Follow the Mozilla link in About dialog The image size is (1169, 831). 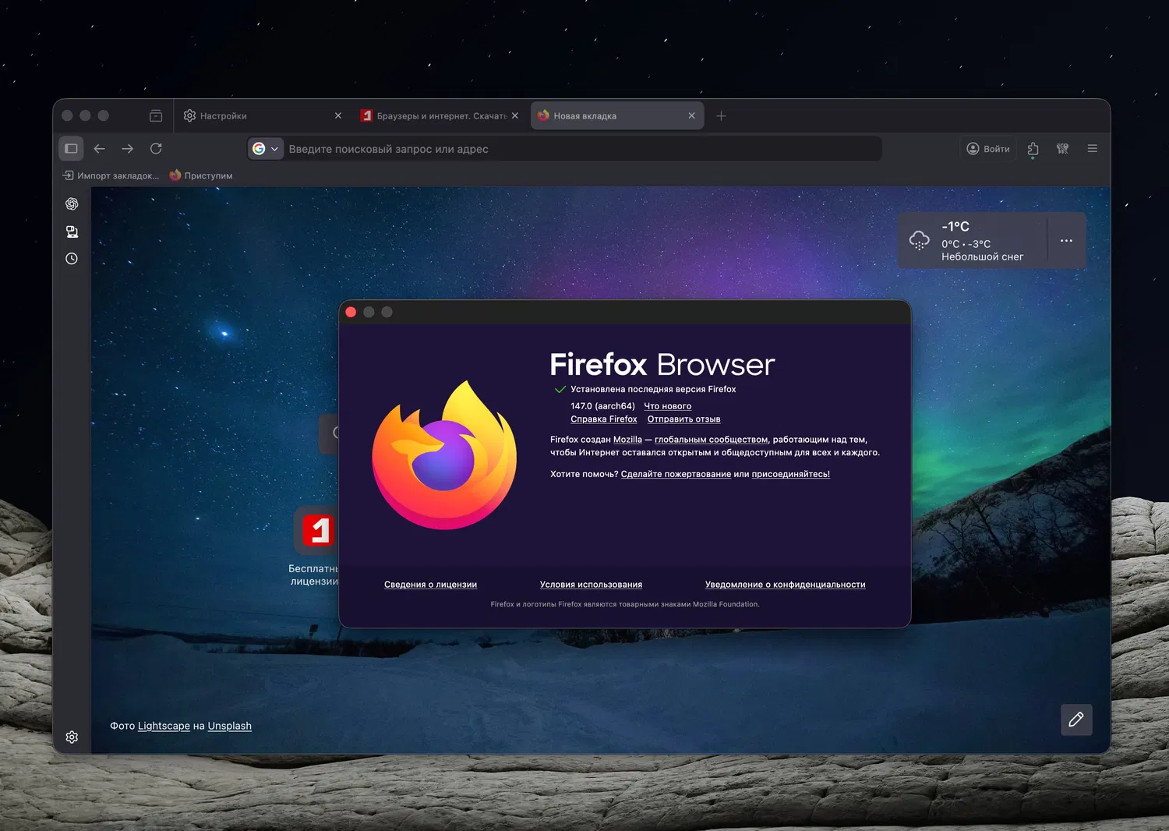click(627, 440)
